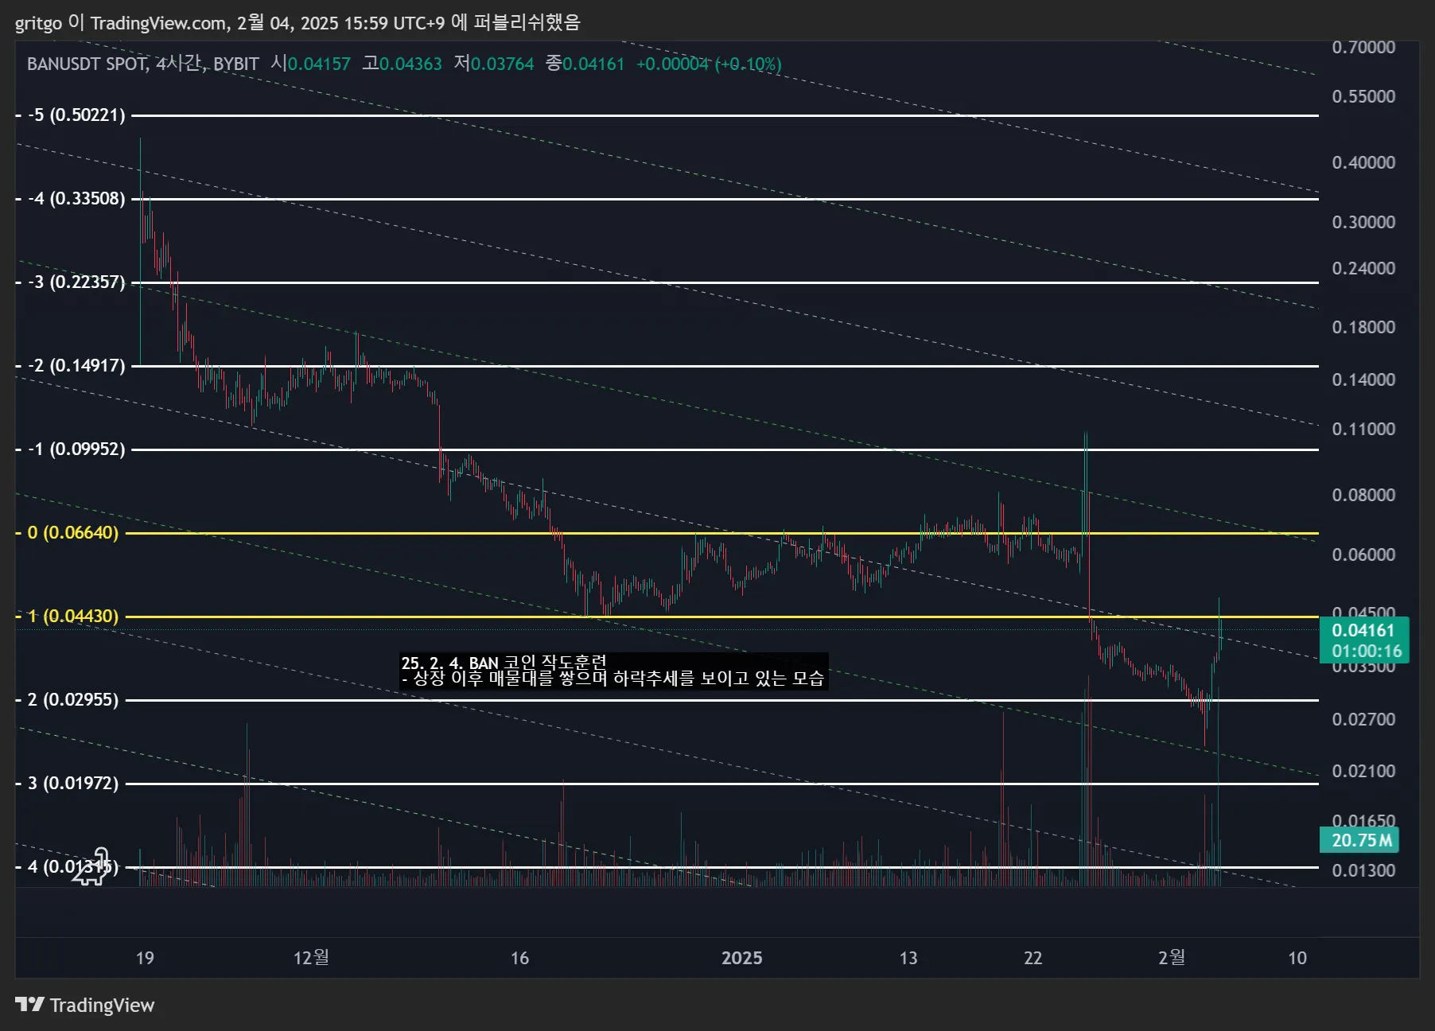
Task: Click the high price value 0.04363
Action: [x=410, y=64]
